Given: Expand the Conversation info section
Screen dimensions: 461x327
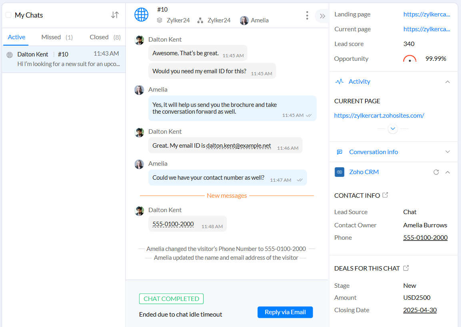Looking at the screenshot, I should (448, 152).
